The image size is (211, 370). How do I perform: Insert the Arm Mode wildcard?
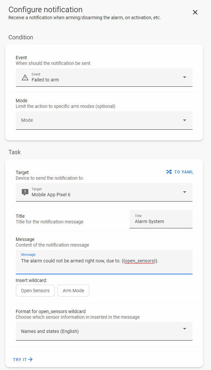click(x=73, y=291)
